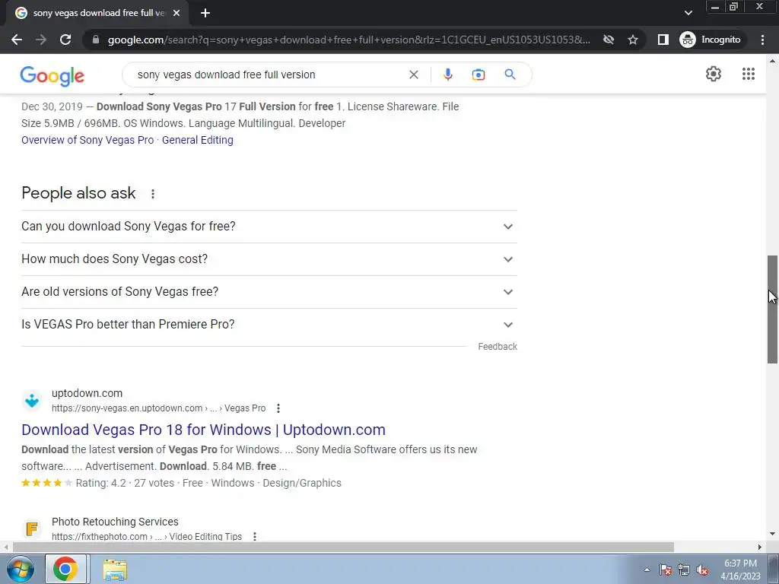
Task: Open 'Download Vegas Pro 18 for Windows' result
Action: coord(203,430)
